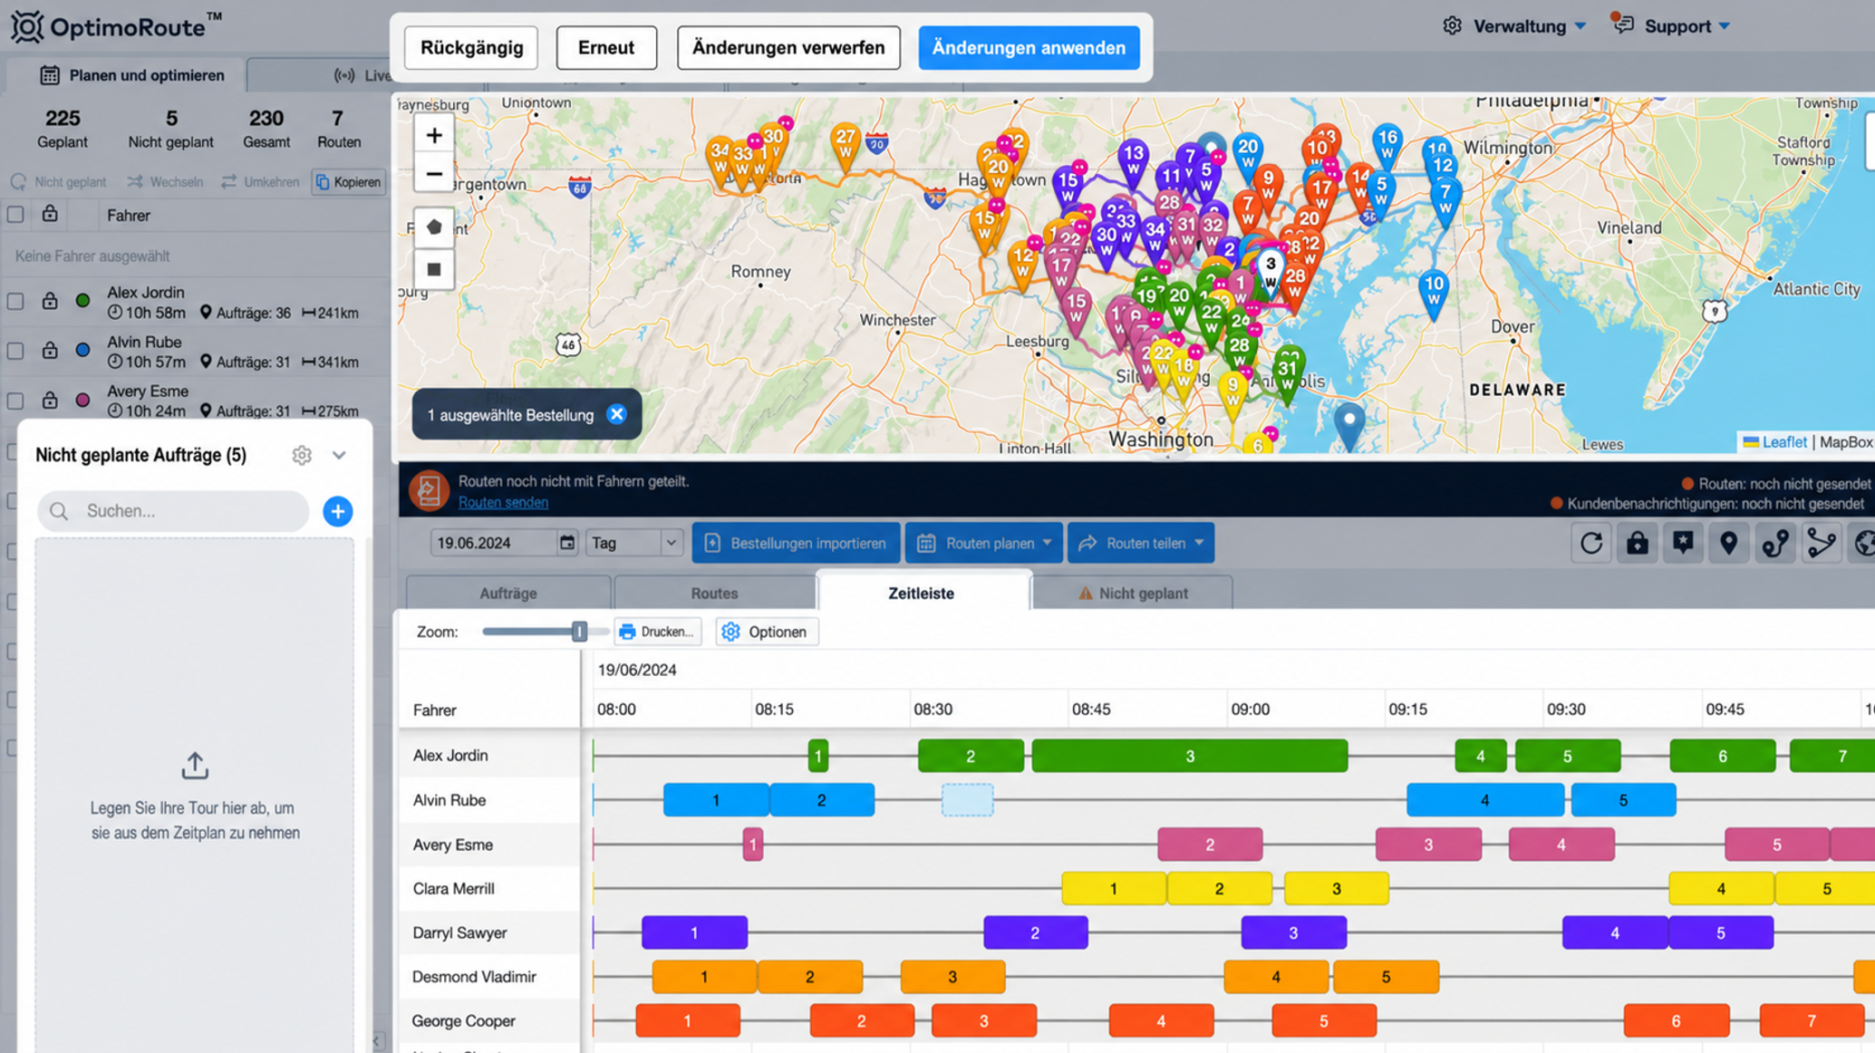Dismiss the '1 ausgewählte Bestellung' banner
This screenshot has height=1053, width=1875.
coord(616,414)
